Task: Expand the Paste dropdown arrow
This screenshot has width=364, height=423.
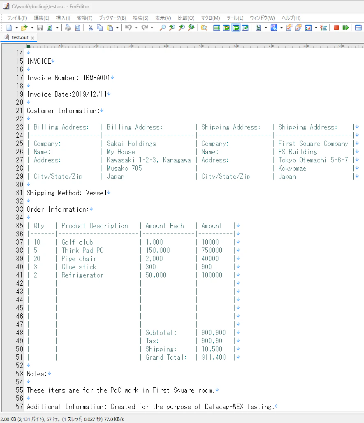Action: [117, 28]
